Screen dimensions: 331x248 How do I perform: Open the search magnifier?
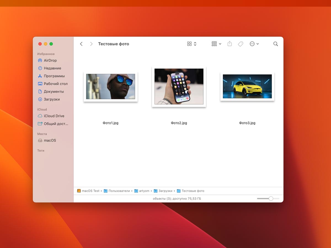pyautogui.click(x=276, y=44)
